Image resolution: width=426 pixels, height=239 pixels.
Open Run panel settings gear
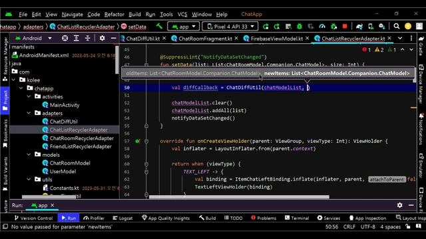[399, 205]
